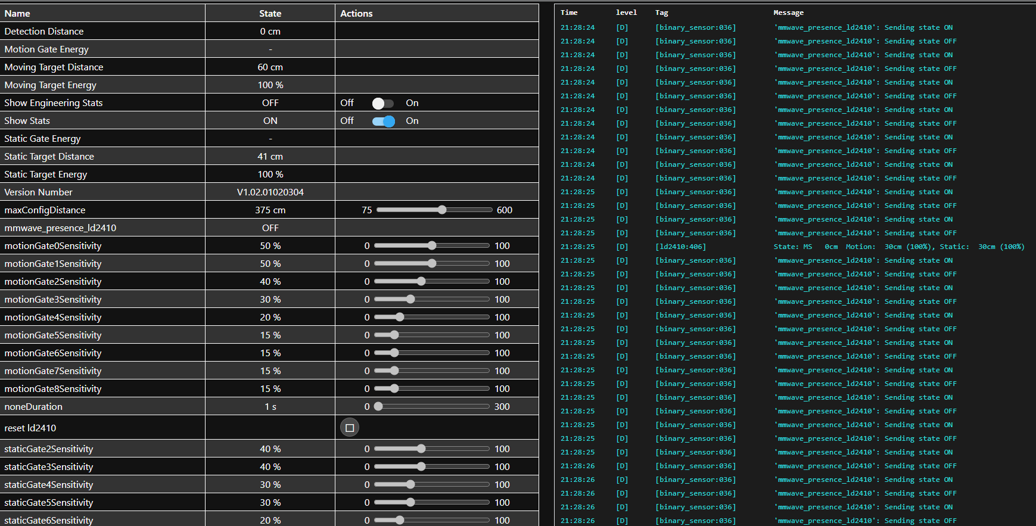Click the Time header in log

[x=569, y=13]
